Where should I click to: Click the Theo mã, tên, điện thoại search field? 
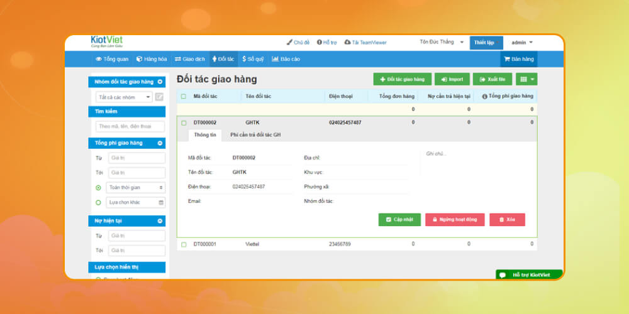(130, 126)
